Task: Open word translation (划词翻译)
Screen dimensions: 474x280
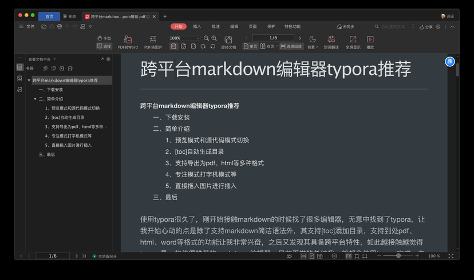Action: point(331,42)
